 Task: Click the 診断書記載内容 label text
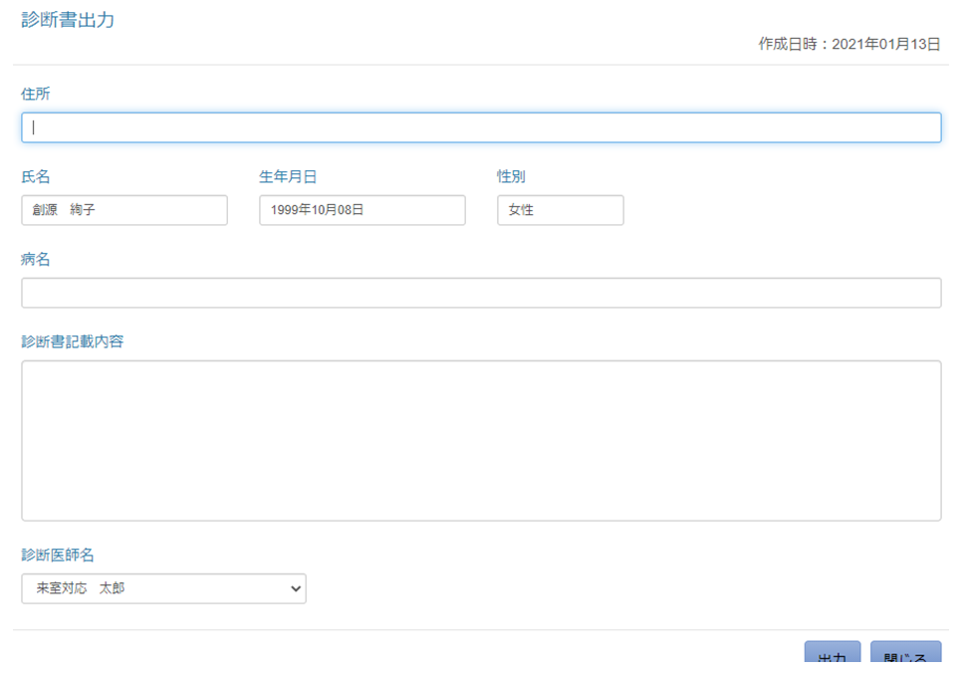73,341
